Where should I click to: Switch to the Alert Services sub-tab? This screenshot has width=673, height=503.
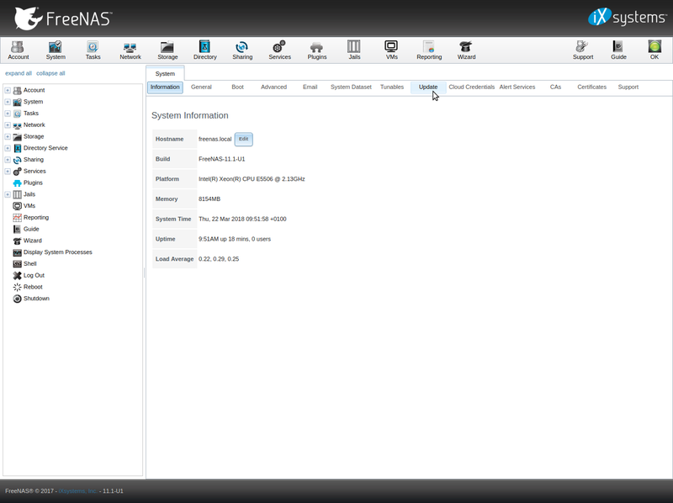coord(517,87)
